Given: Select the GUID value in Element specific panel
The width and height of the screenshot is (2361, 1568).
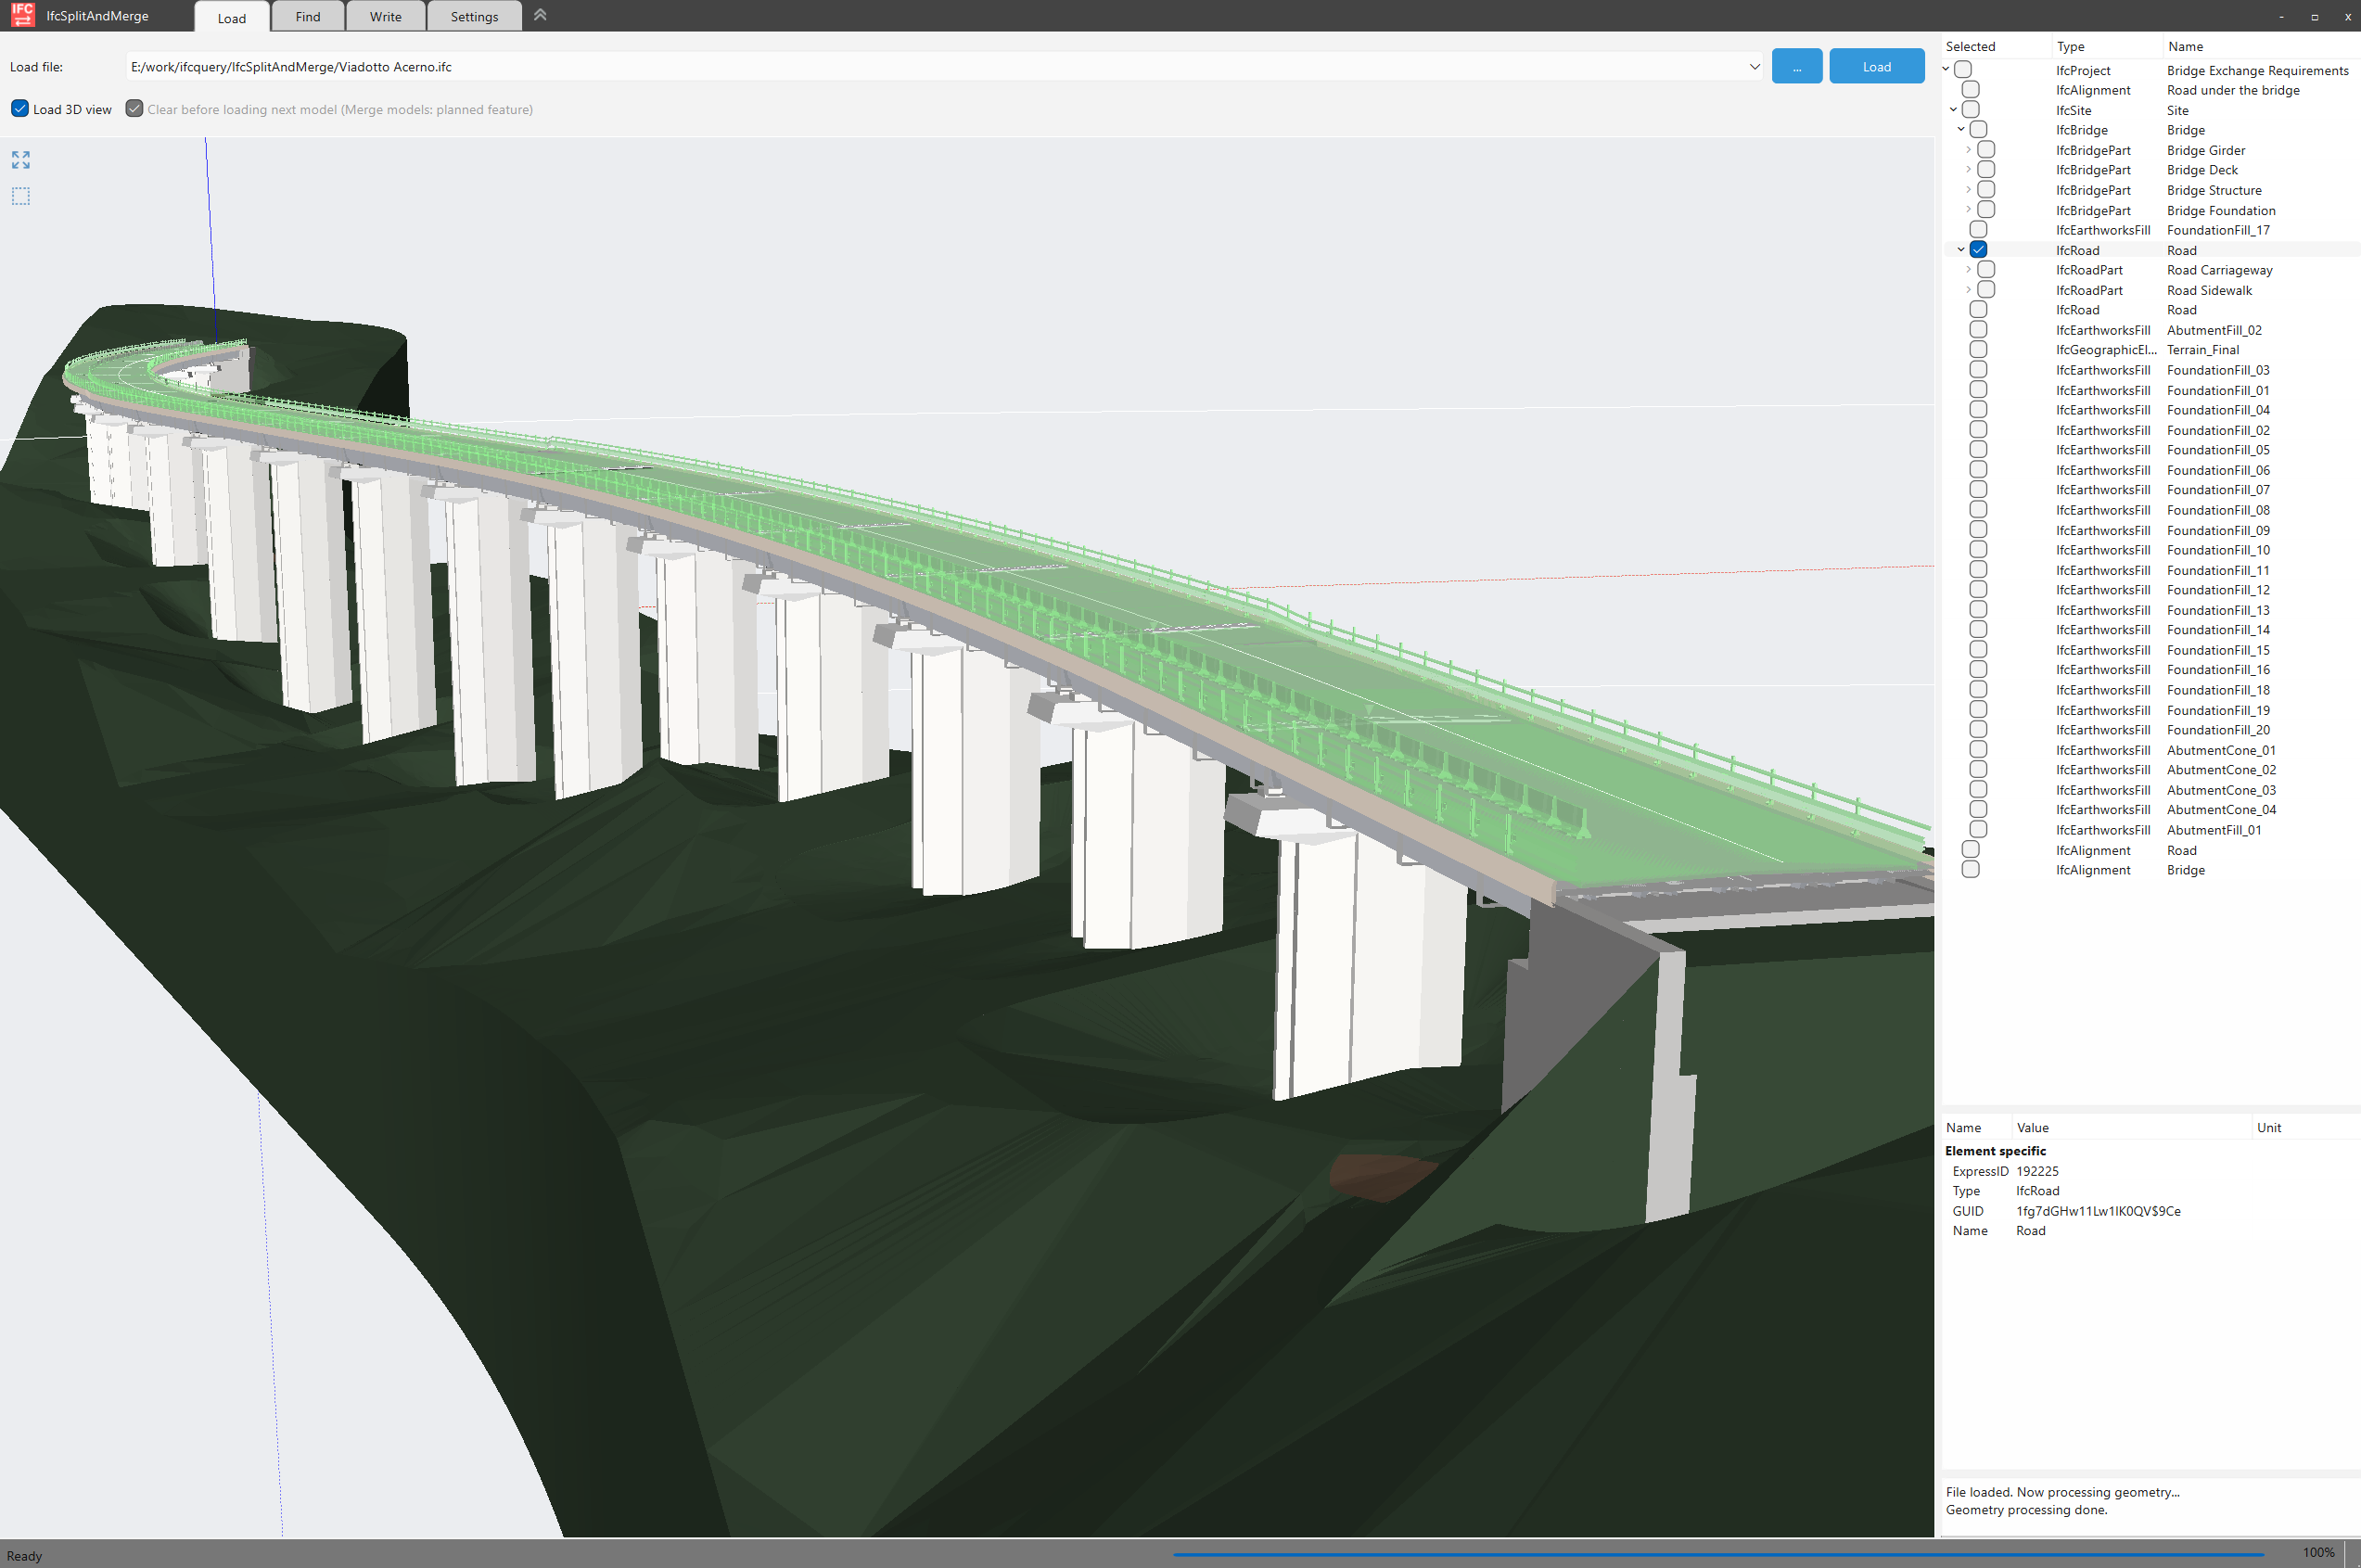Looking at the screenshot, I should point(2097,1210).
